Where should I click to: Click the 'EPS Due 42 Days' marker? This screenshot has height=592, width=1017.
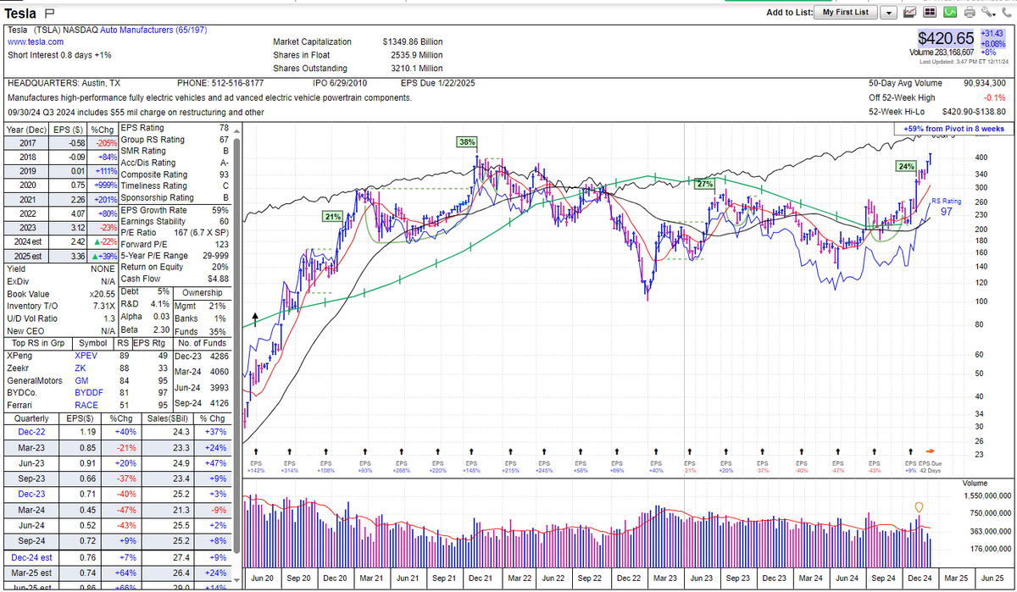[x=931, y=467]
